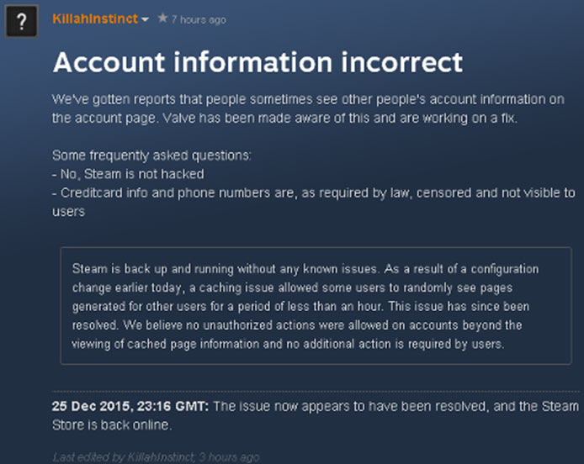Click the star icon beside the timestamp

[162, 18]
